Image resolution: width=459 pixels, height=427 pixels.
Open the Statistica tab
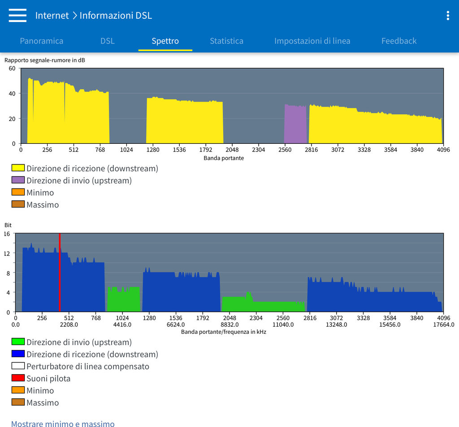[x=226, y=41]
